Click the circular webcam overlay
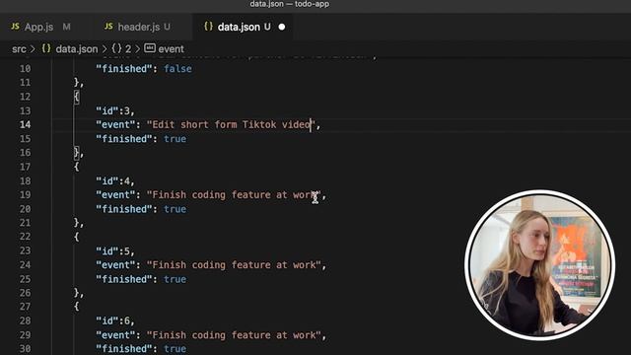 [539, 265]
